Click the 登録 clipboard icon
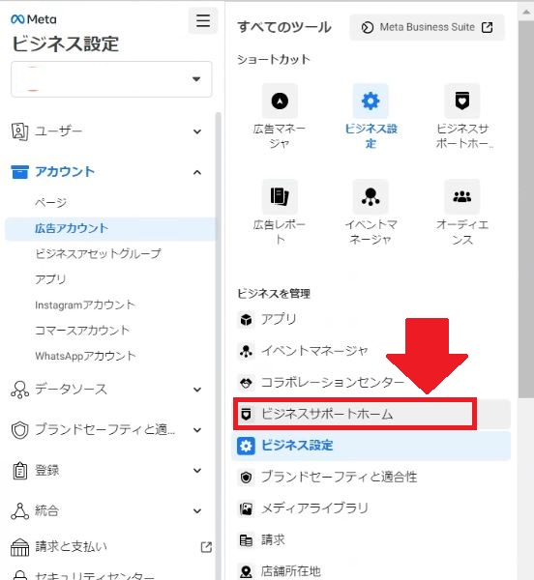534x580 pixels. pyautogui.click(x=19, y=471)
